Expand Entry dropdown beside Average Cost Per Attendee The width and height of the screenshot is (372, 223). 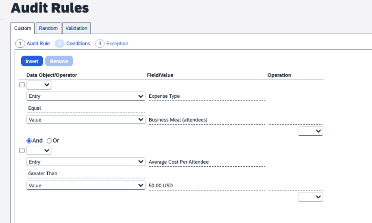point(86,162)
